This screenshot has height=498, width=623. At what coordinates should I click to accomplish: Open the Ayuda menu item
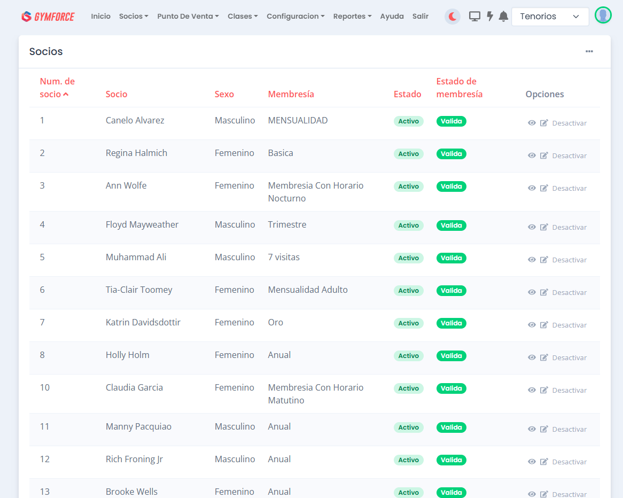[392, 17]
